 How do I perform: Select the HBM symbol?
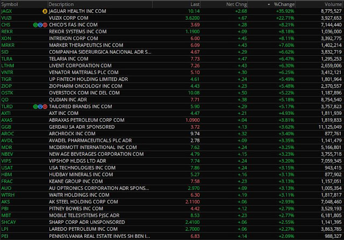(6, 174)
